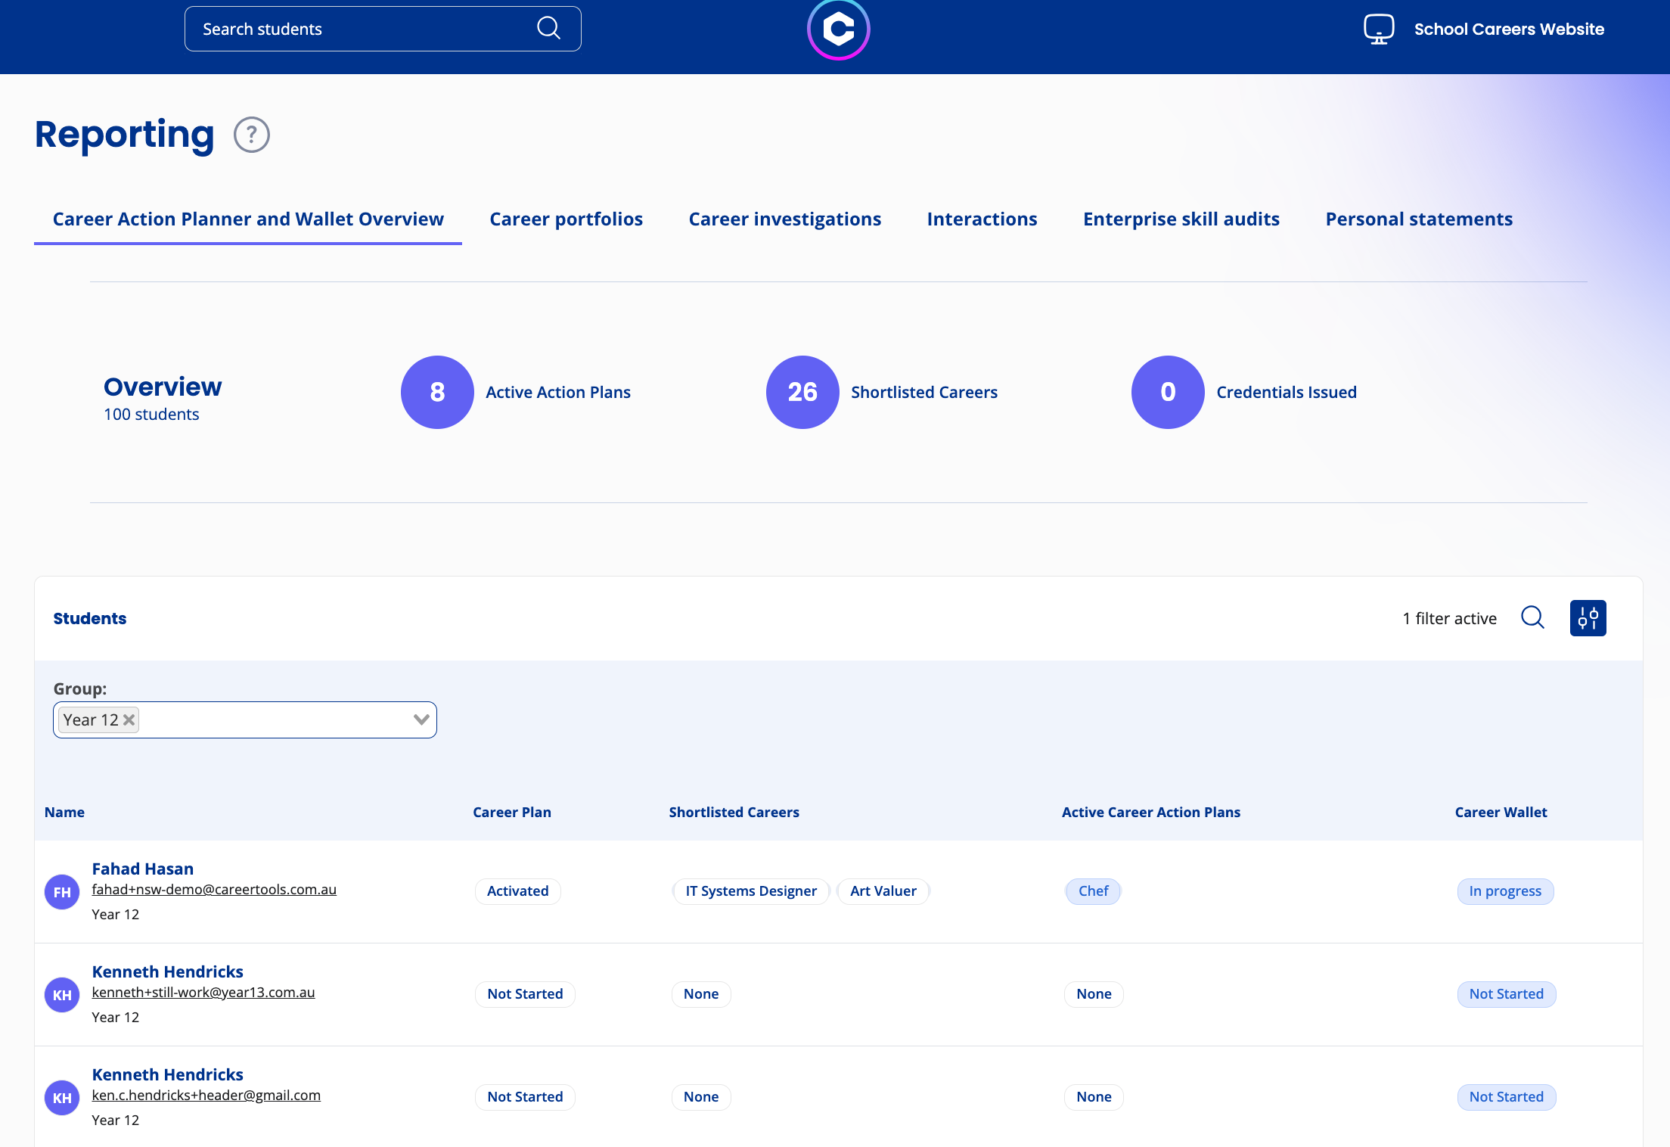Open the School Careers Website link

1509,29
